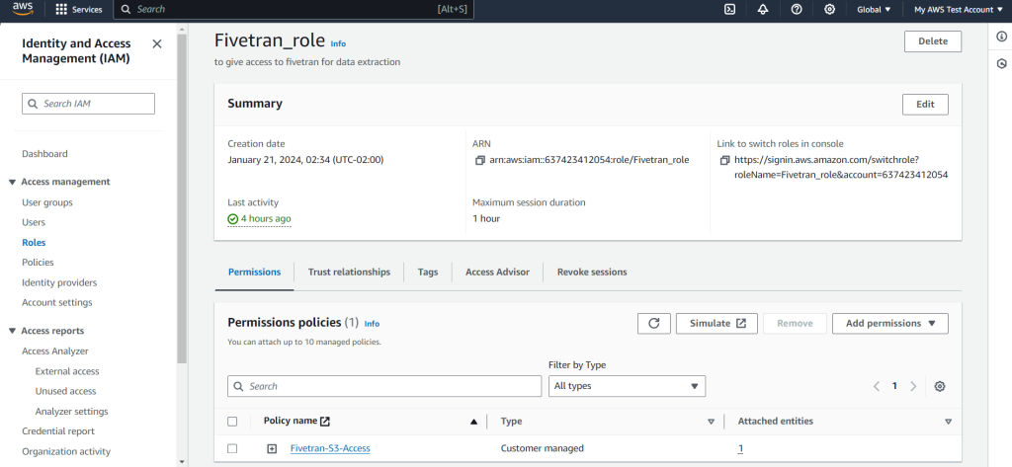Image resolution: width=1012 pixels, height=467 pixels.
Task: Open the Add permissions dropdown
Action: [889, 323]
